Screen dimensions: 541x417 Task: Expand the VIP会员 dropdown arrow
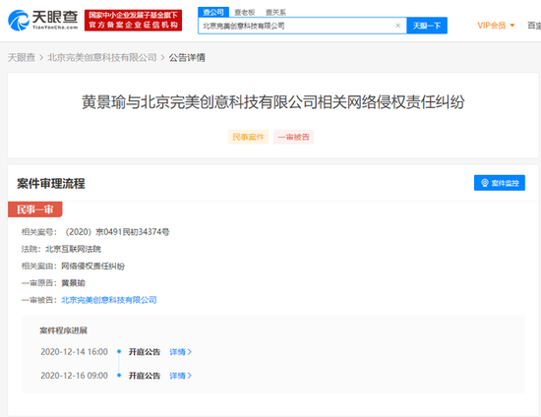pos(512,26)
